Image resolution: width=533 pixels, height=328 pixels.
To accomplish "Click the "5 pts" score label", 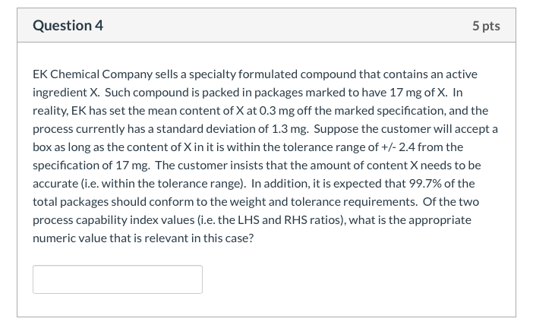I will pyautogui.click(x=486, y=26).
